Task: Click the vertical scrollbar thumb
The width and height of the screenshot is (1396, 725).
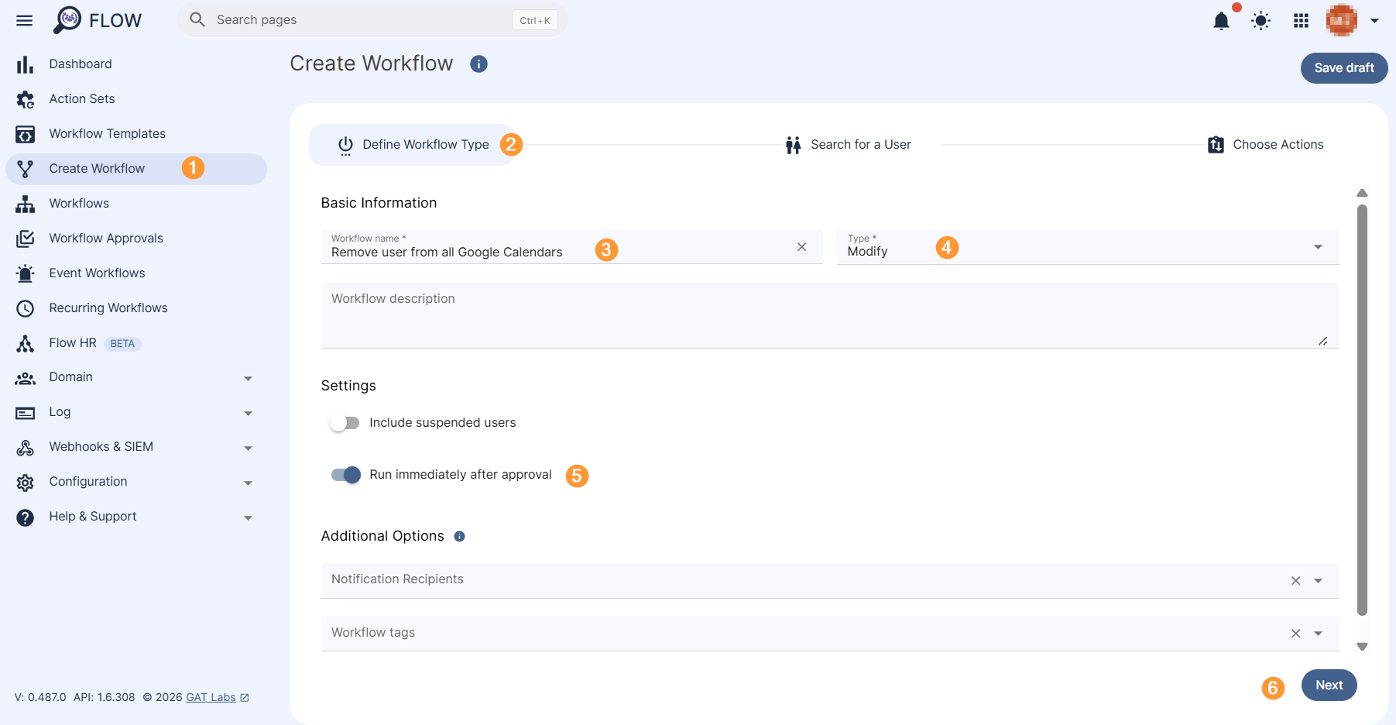Action: [1362, 411]
